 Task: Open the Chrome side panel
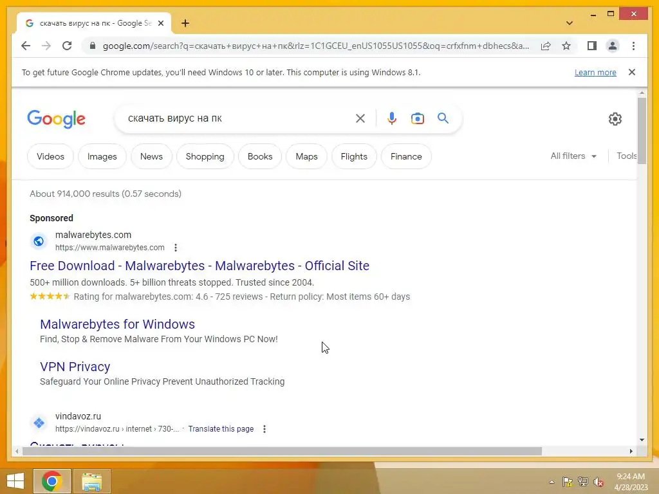[x=592, y=46]
